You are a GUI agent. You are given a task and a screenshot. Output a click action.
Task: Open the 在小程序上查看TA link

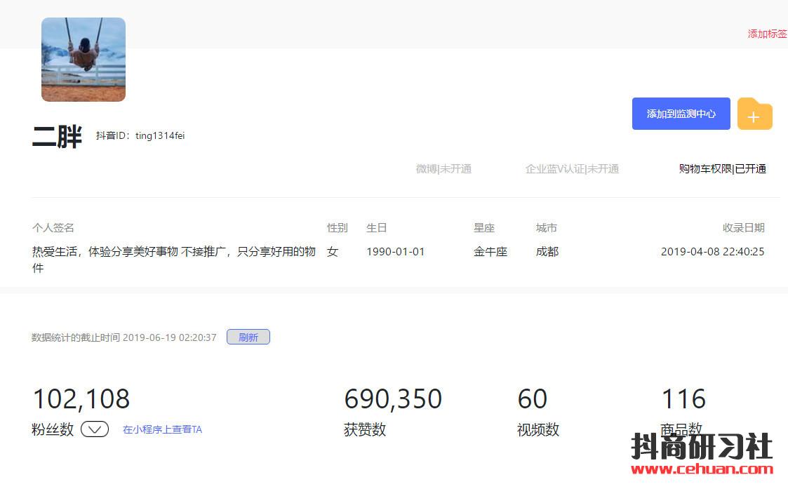[162, 429]
